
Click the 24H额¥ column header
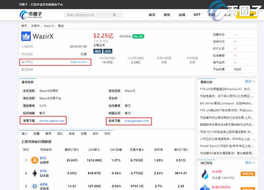[x=94, y=149]
